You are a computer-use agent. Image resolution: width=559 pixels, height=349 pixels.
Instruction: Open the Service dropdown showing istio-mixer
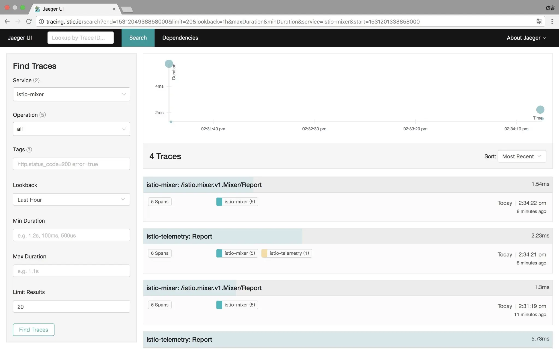(71, 94)
